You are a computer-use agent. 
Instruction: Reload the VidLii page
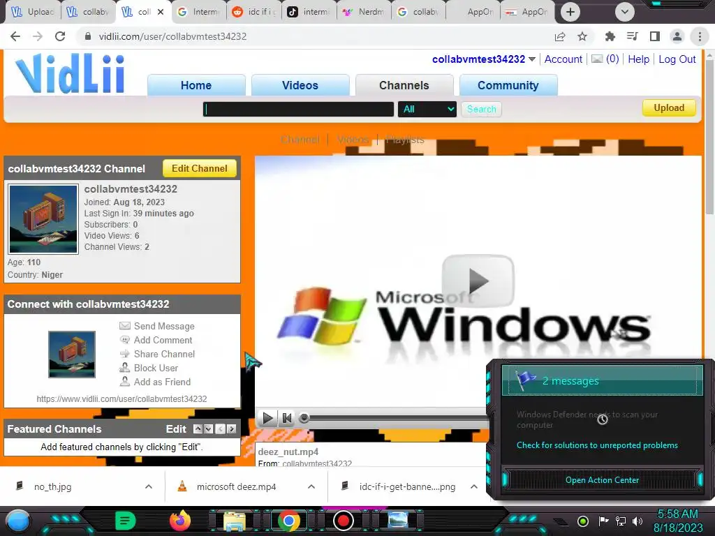pyautogui.click(x=60, y=36)
